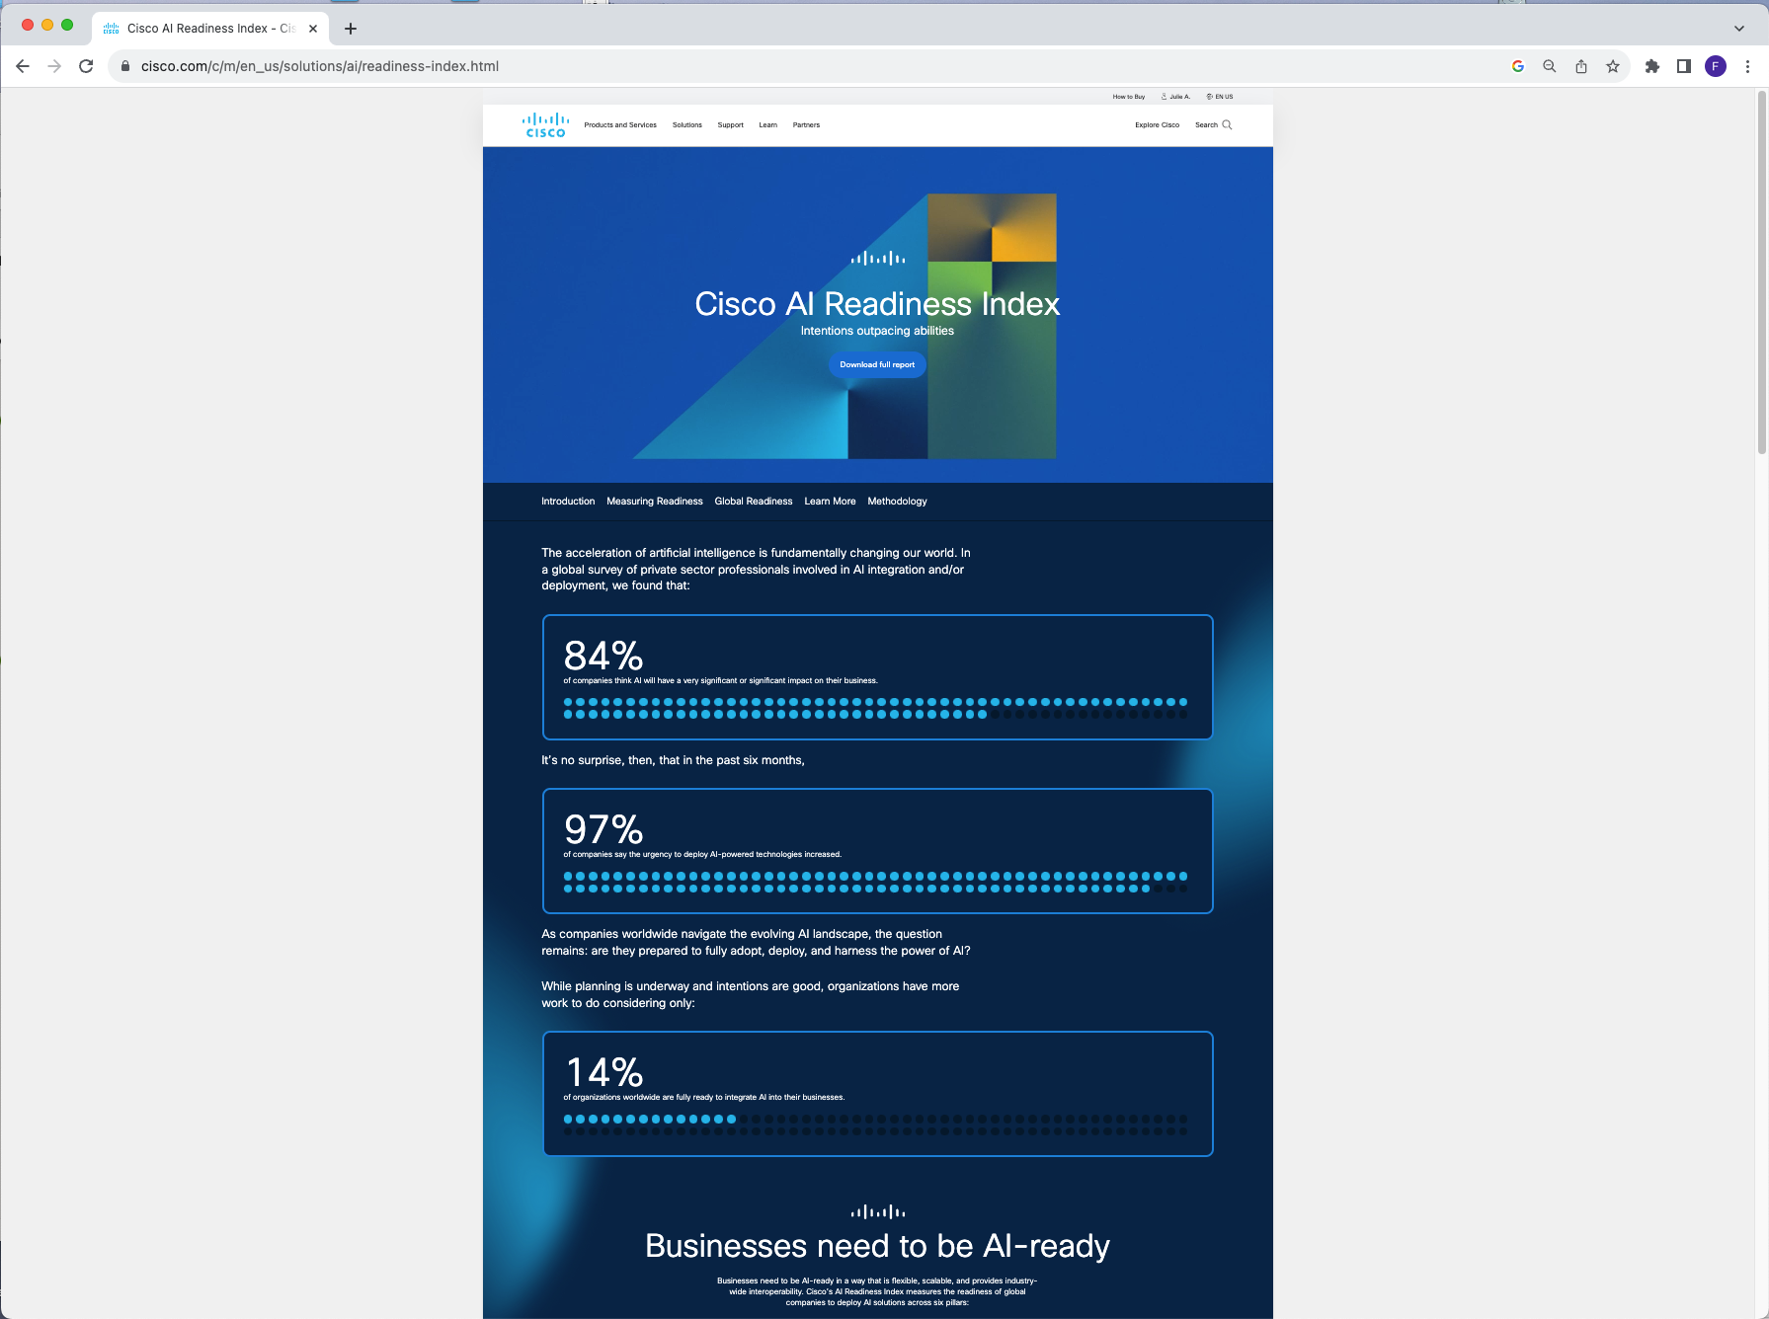Open the Partners menu
This screenshot has width=1769, height=1319.
[x=806, y=125]
